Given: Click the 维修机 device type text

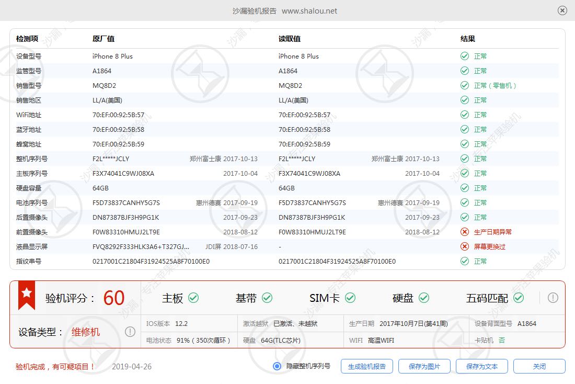Looking at the screenshot, I should [85, 332].
